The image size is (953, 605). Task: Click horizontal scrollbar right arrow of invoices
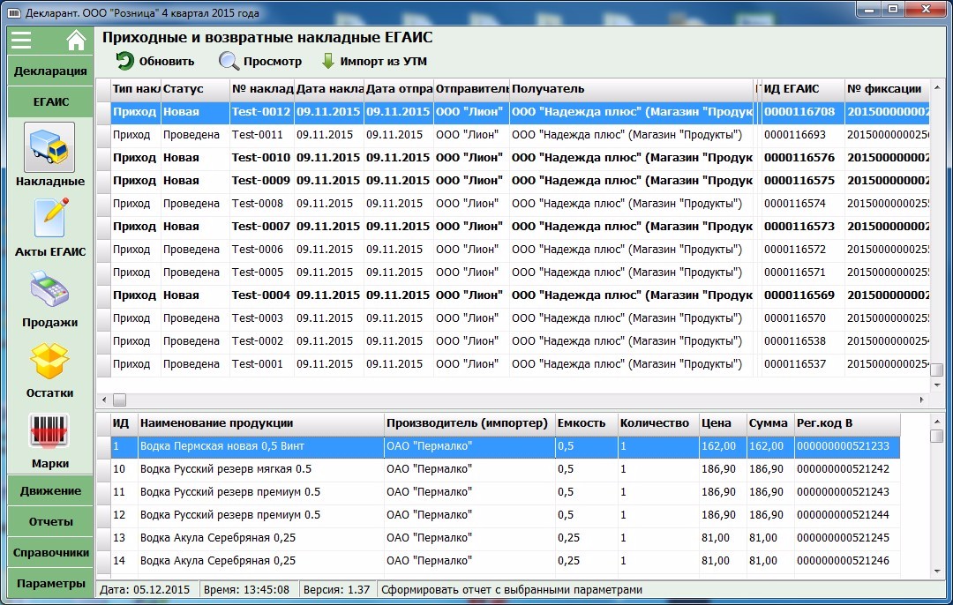tap(921, 400)
